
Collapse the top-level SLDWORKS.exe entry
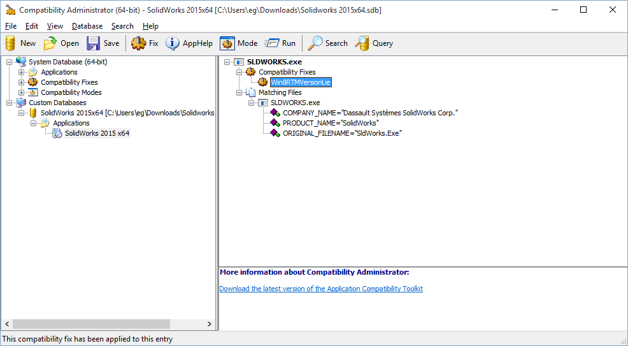tap(227, 62)
